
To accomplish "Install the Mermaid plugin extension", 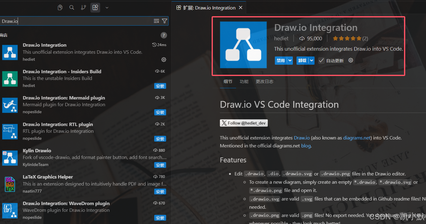I will pyautogui.click(x=160, y=112).
